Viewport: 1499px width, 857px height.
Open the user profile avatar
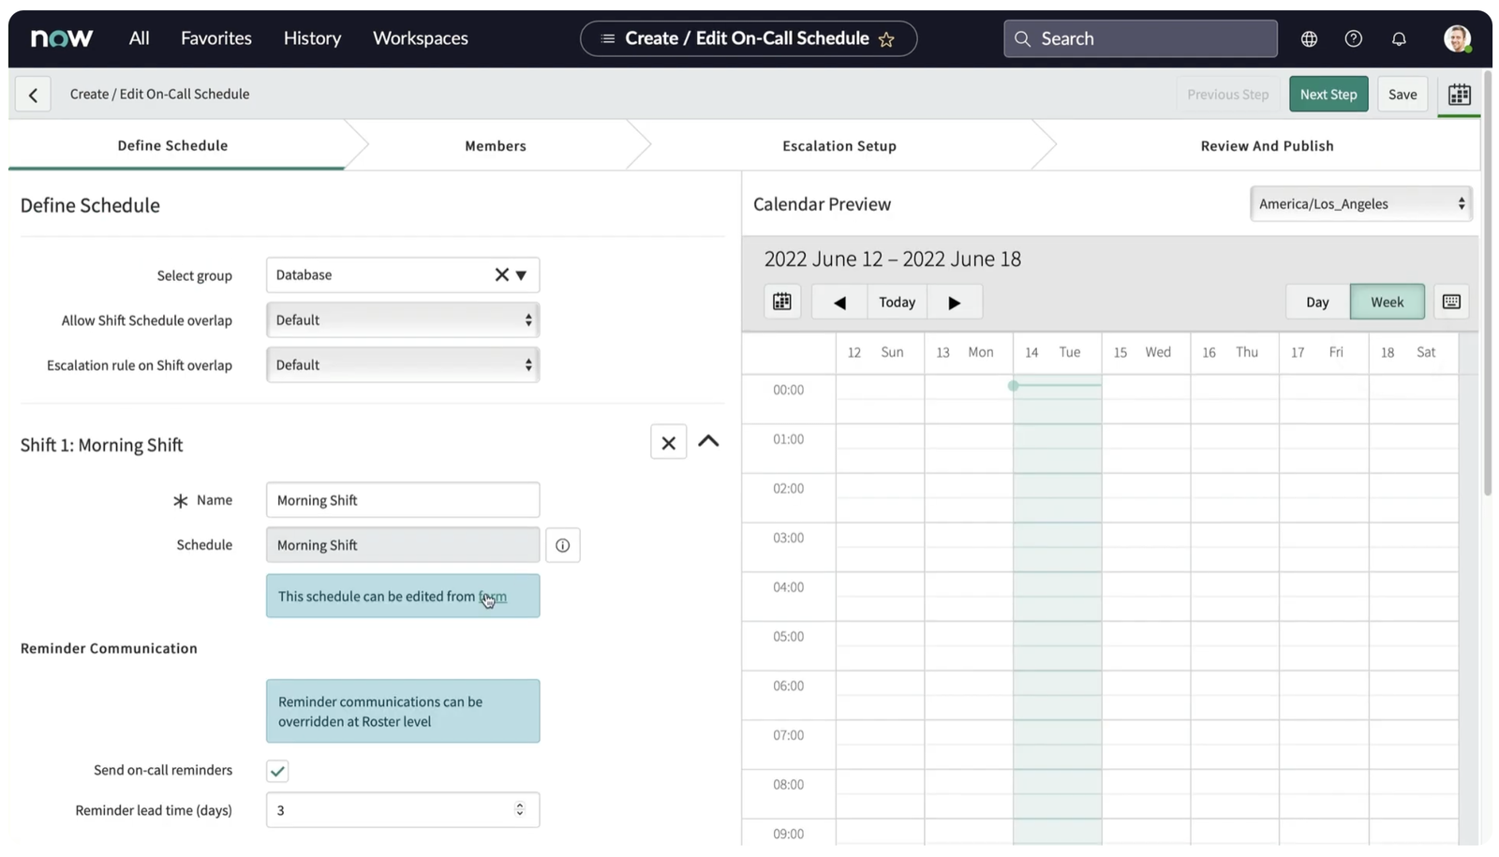coord(1457,38)
